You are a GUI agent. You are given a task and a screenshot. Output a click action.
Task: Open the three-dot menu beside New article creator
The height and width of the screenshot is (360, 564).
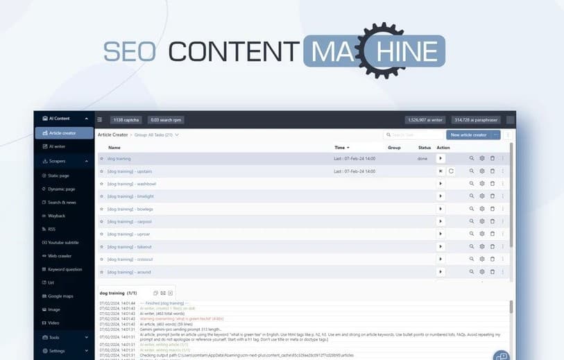click(x=508, y=135)
